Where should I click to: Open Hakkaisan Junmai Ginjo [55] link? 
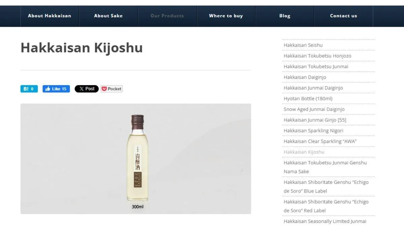(315, 120)
